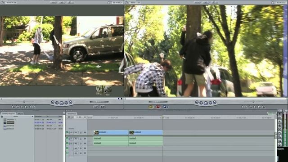Click Mark Clip button in Viewer
This screenshot has height=162, width=288.
pos(18,107)
